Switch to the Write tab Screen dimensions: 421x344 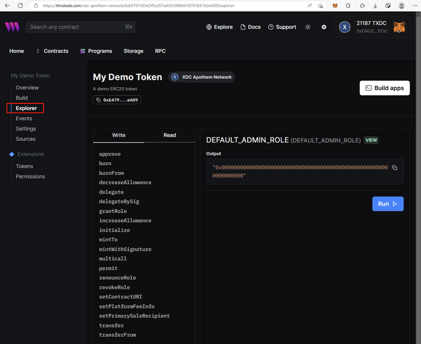119,135
